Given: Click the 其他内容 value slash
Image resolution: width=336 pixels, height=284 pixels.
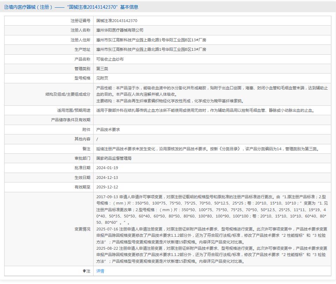Looking at the screenshot, I should pos(96,139).
